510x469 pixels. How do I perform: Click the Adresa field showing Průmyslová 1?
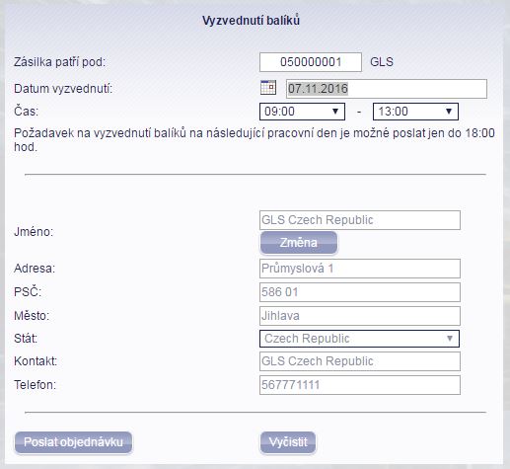[x=360, y=269]
